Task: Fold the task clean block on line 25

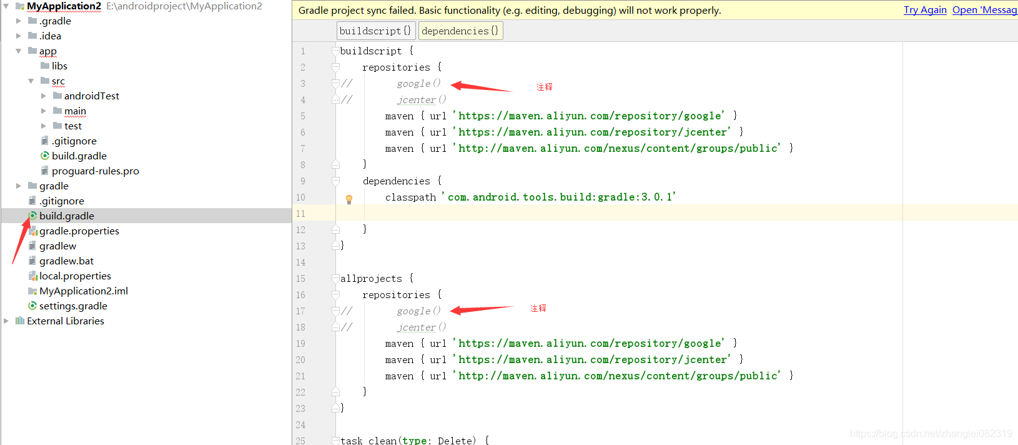Action: (x=335, y=440)
